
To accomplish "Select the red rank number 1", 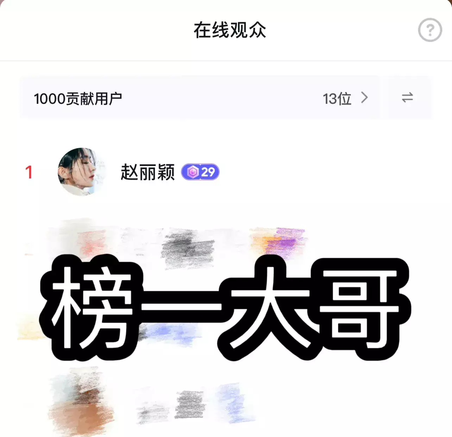I will [x=29, y=172].
